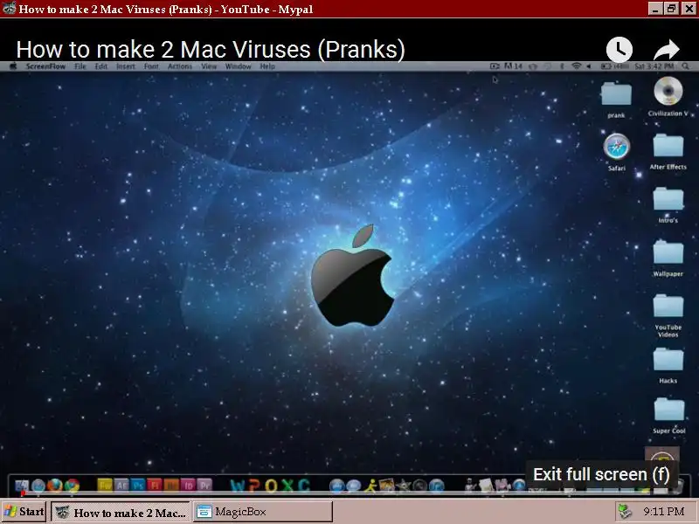Click the Chrome icon in the dock

point(72,485)
